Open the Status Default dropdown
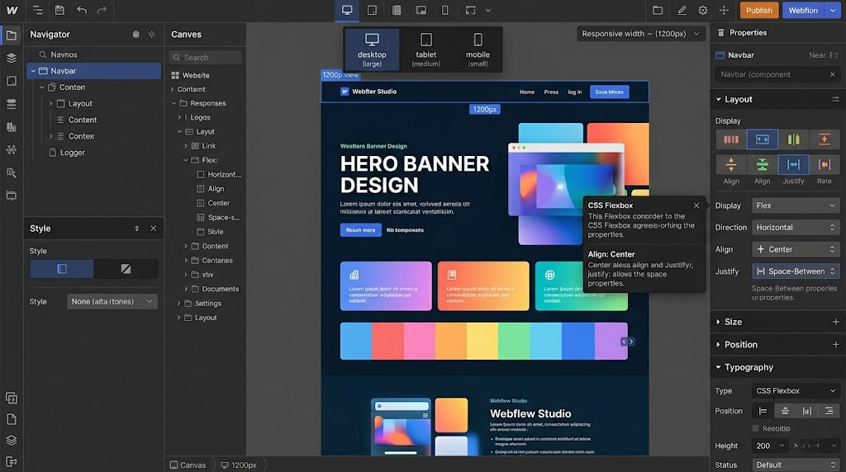Image resolution: width=846 pixels, height=472 pixels. click(796, 465)
